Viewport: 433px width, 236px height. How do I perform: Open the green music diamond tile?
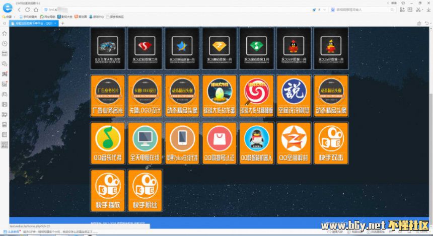[257, 48]
